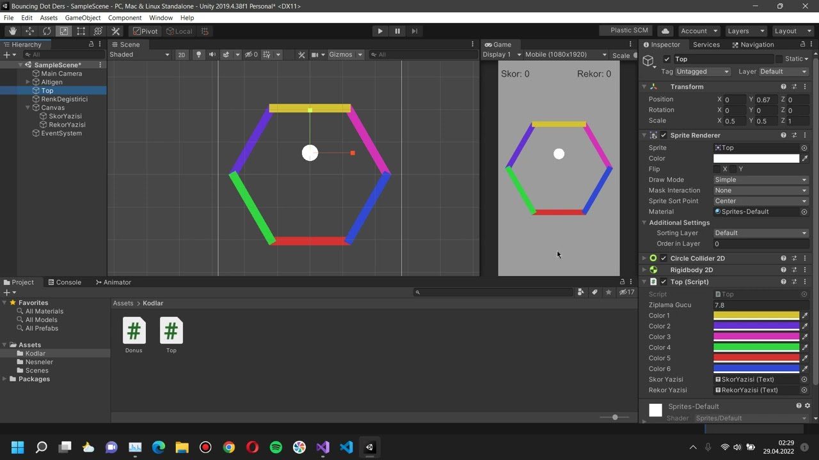
Task: Open the Component menu
Action: 125,18
